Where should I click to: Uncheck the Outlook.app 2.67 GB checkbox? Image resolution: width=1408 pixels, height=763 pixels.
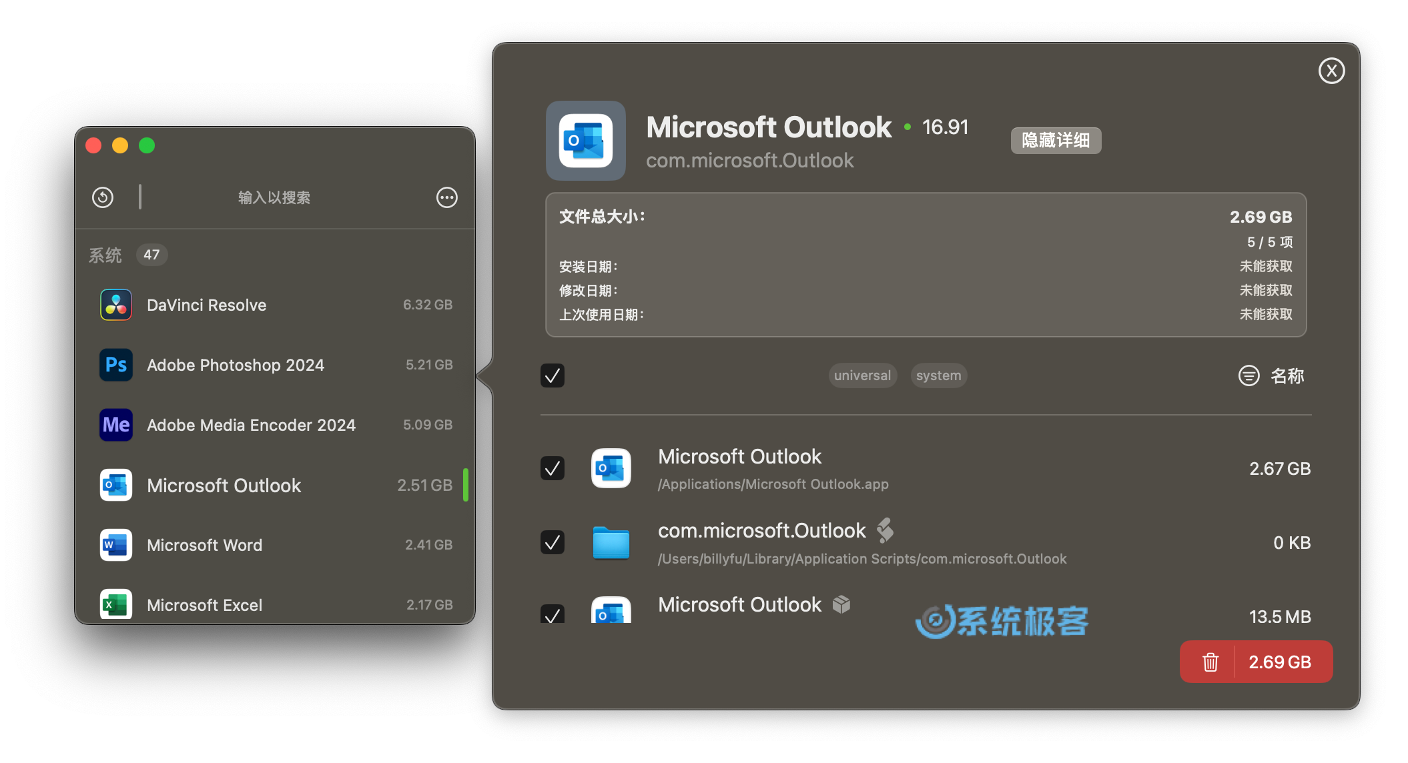(x=553, y=468)
